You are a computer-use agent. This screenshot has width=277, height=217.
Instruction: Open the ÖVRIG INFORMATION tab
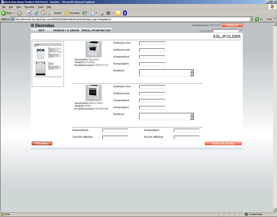click(x=96, y=30)
